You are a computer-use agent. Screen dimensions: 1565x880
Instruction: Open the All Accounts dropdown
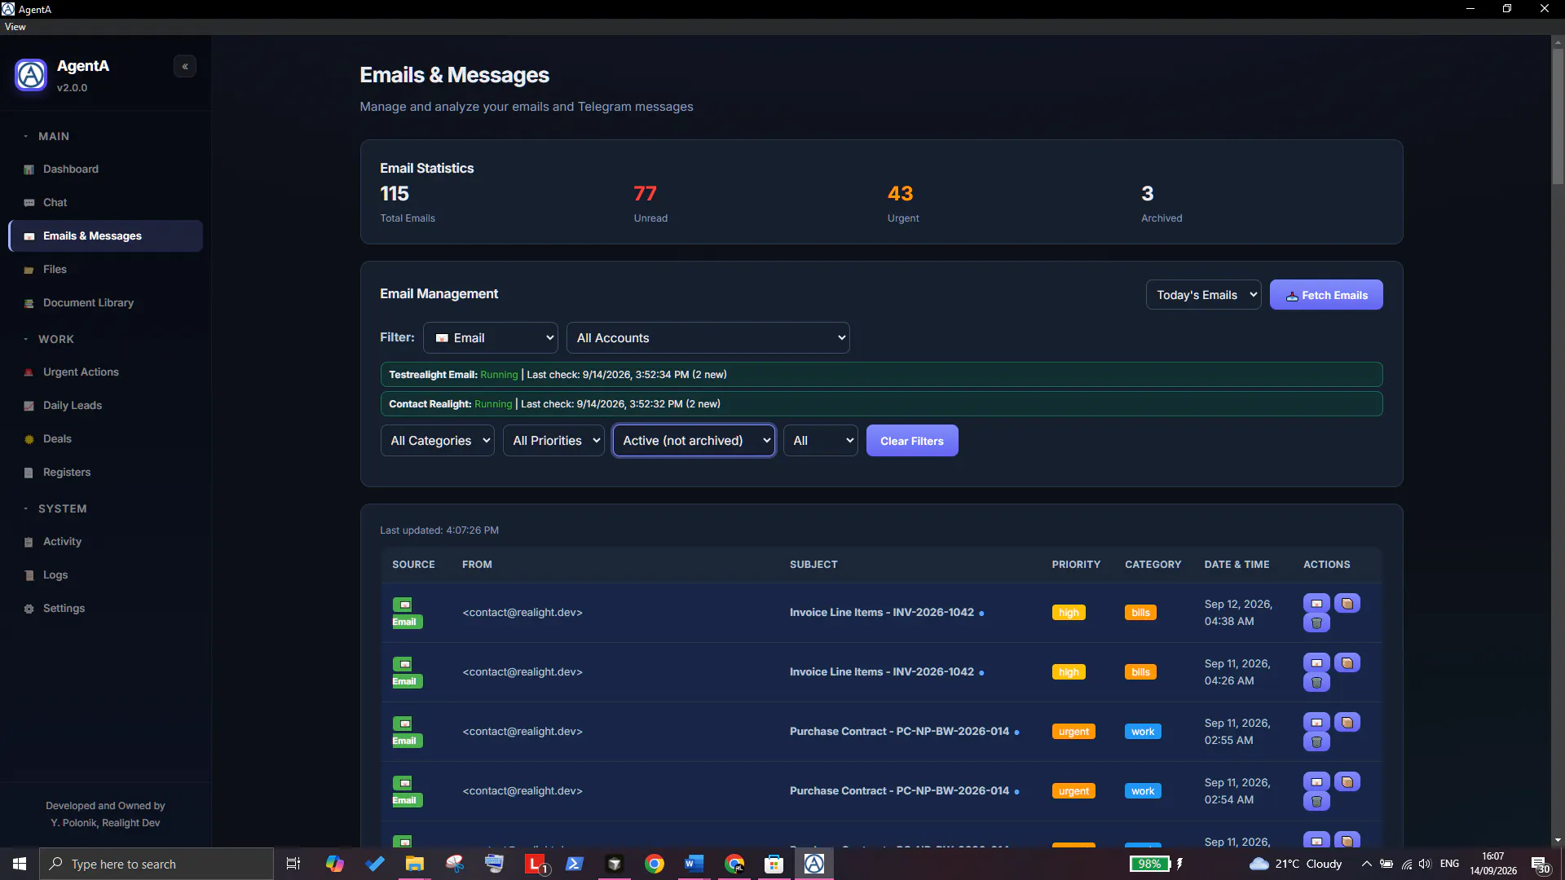(708, 338)
